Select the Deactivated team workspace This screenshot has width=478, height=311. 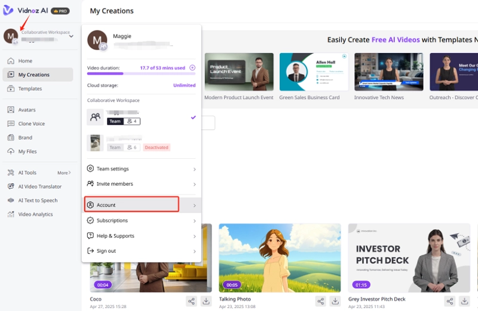(141, 143)
